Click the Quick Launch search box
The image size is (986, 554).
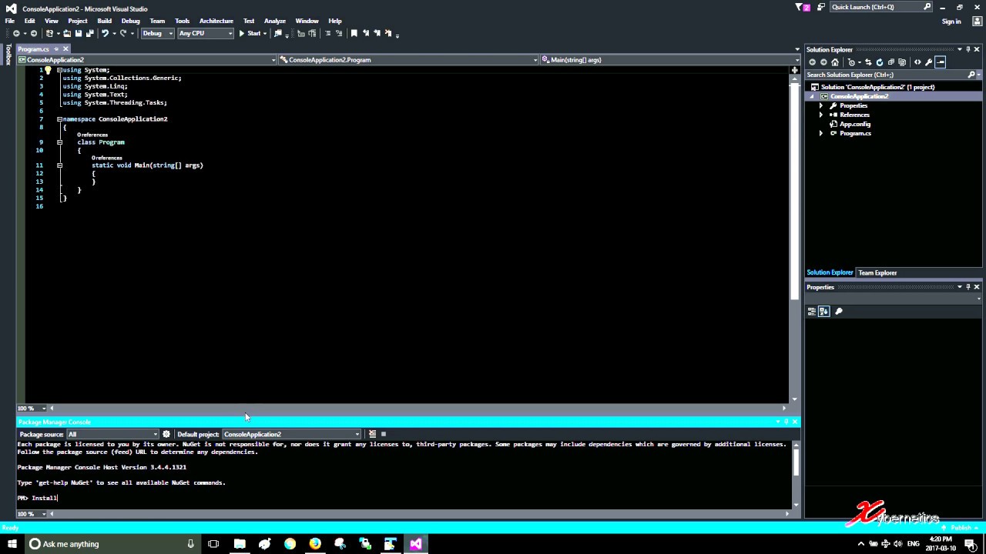(x=880, y=7)
